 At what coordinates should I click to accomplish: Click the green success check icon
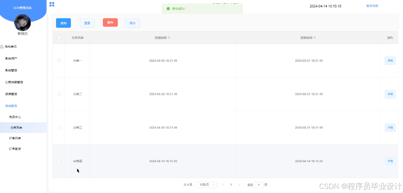tap(168, 9)
